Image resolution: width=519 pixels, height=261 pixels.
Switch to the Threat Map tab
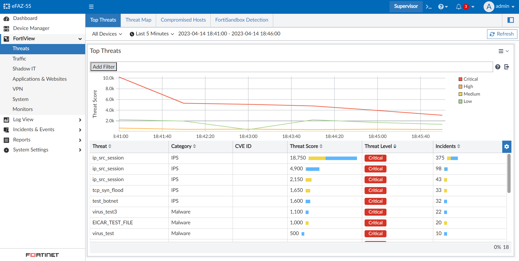click(x=138, y=20)
